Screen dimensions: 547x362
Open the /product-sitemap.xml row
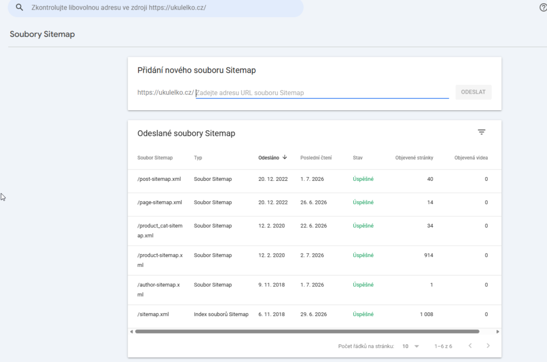tap(315, 260)
